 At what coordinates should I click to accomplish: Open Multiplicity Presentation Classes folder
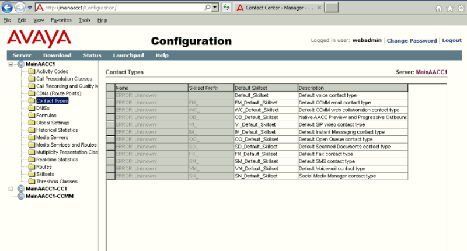pos(67,152)
